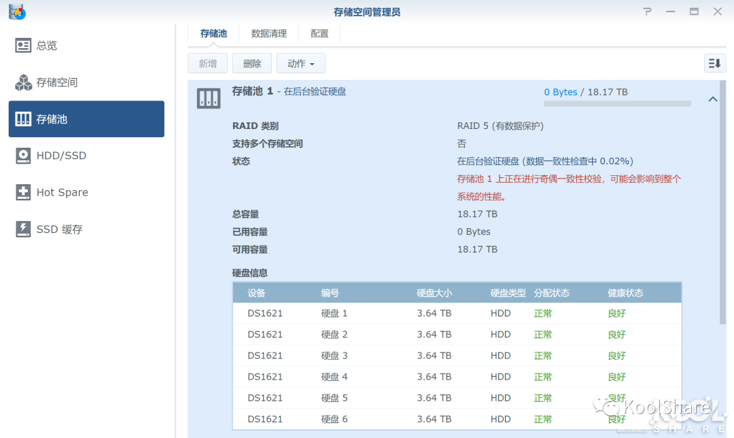Click the sort order icon above the pool list

(714, 62)
